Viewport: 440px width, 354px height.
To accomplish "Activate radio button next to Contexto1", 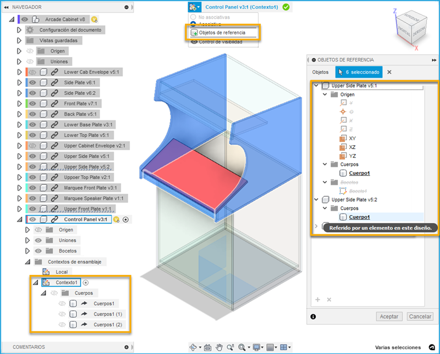I will click(86, 283).
